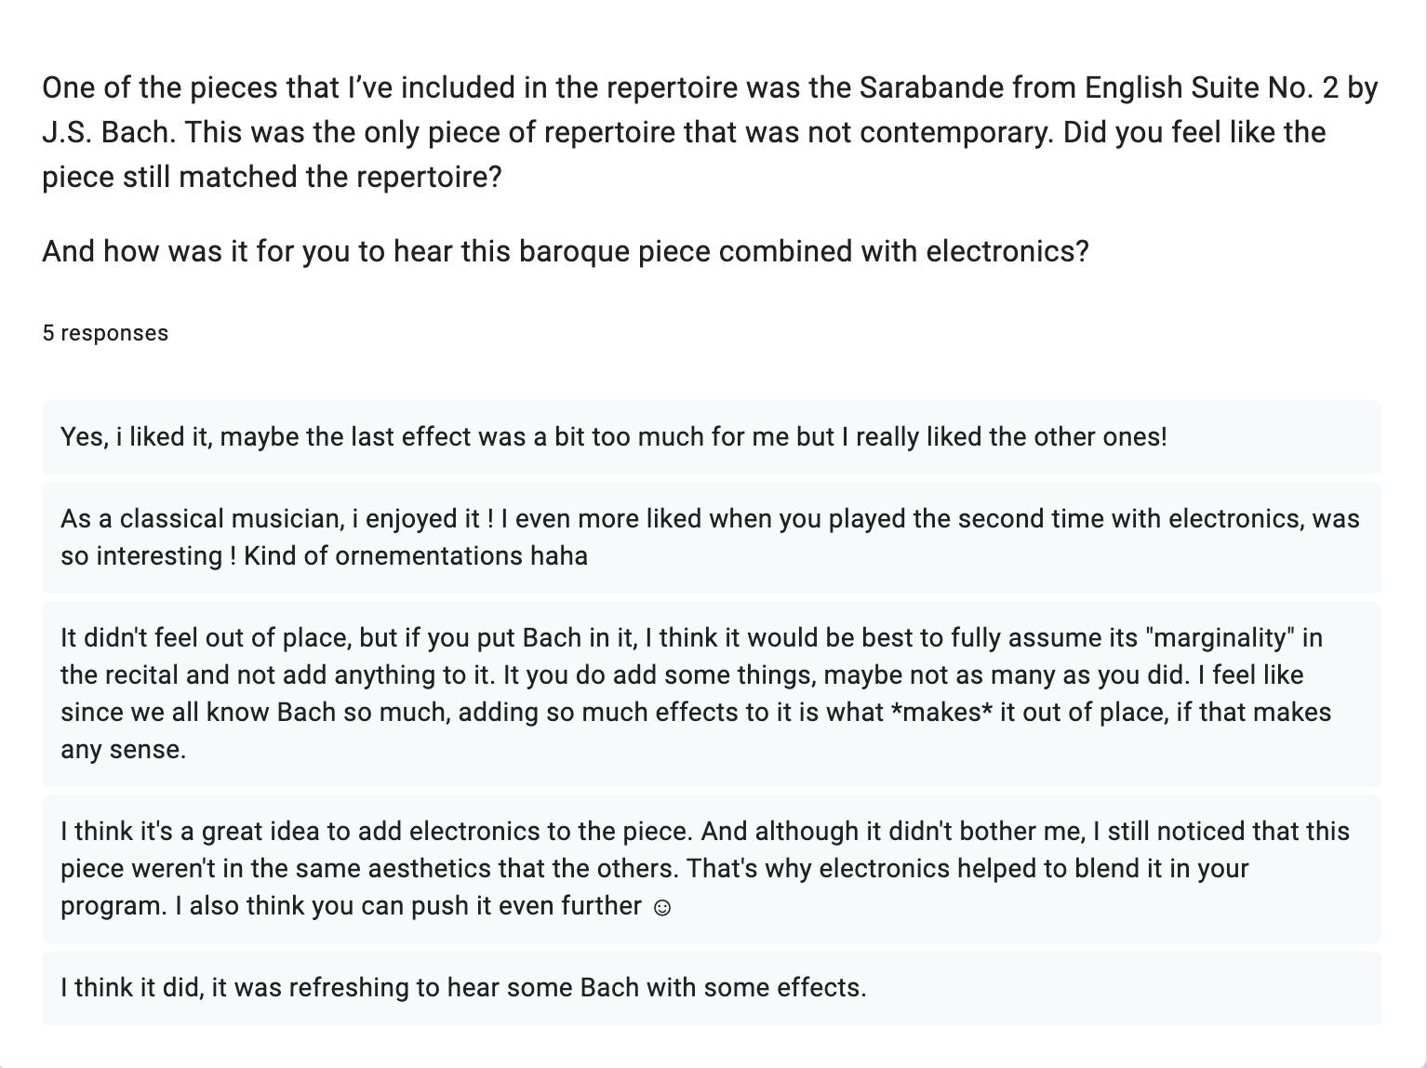Click the word "contemporary" in the question

point(956,132)
